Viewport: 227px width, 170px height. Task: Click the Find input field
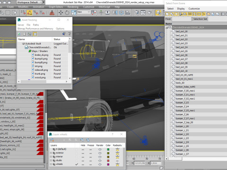tap(182, 19)
